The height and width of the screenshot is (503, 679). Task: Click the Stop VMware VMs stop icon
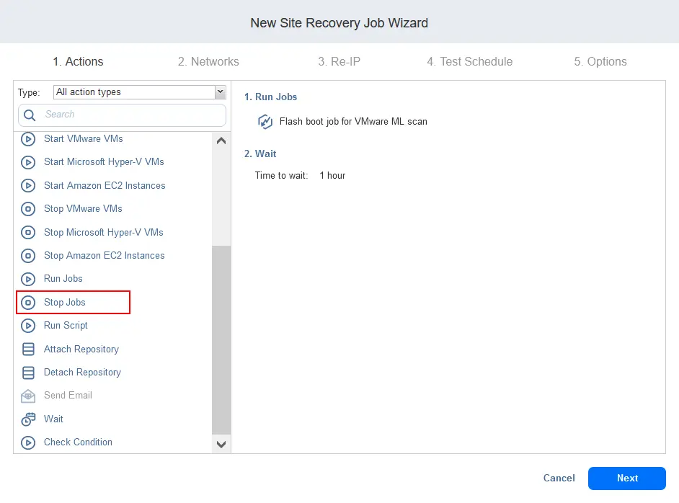28,209
